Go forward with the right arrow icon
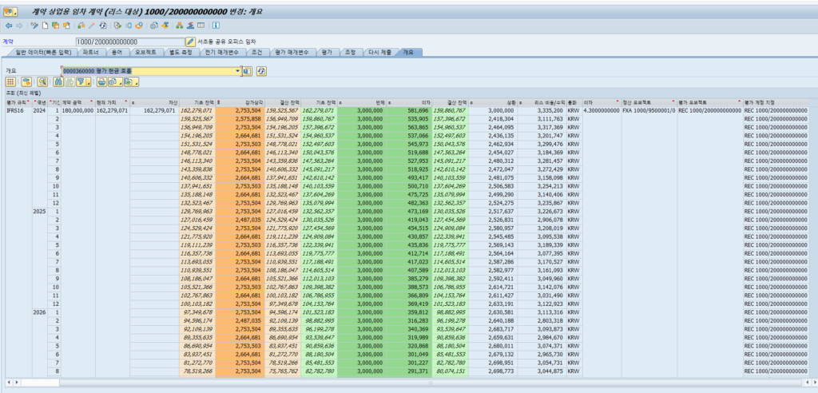Screen dimensions: 818x393 tap(19, 26)
